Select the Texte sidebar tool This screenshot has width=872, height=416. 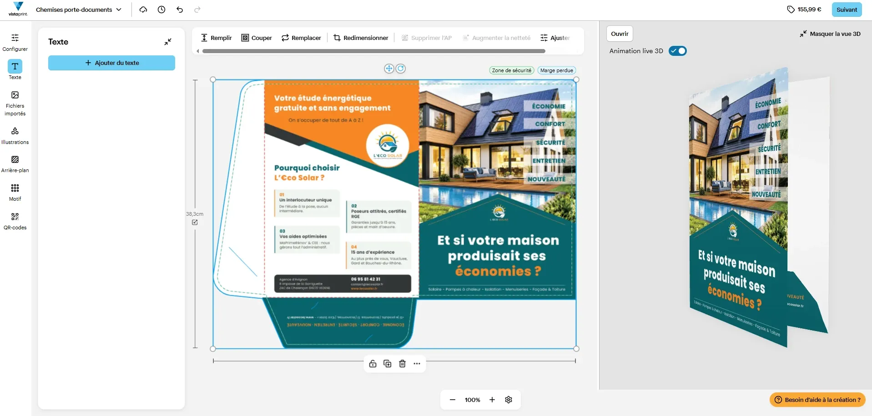click(x=15, y=70)
